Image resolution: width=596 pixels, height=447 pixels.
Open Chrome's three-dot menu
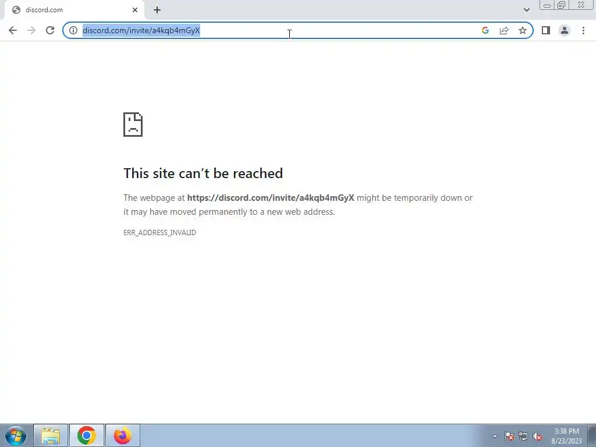[x=583, y=30]
